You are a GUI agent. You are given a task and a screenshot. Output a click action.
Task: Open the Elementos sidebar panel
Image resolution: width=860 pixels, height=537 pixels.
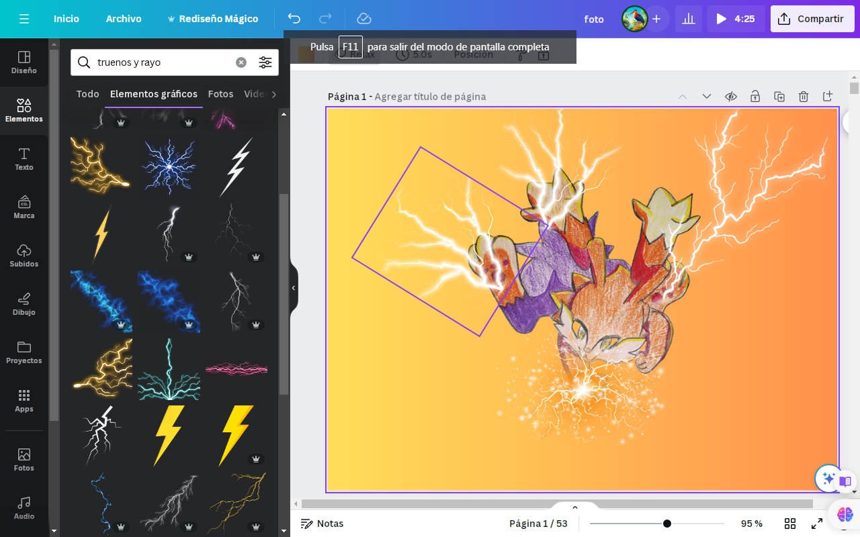(x=24, y=111)
